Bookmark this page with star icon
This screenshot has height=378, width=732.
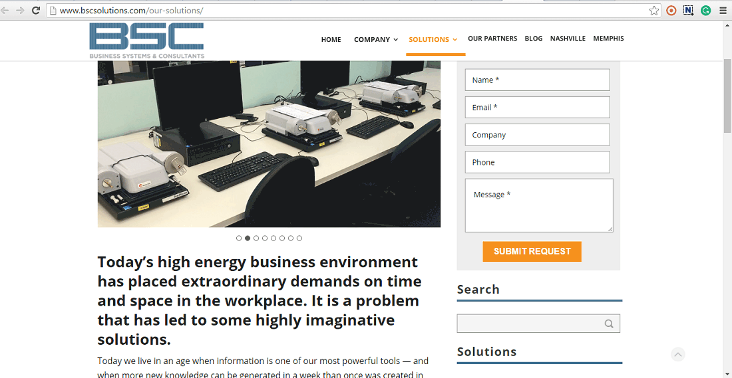(654, 11)
